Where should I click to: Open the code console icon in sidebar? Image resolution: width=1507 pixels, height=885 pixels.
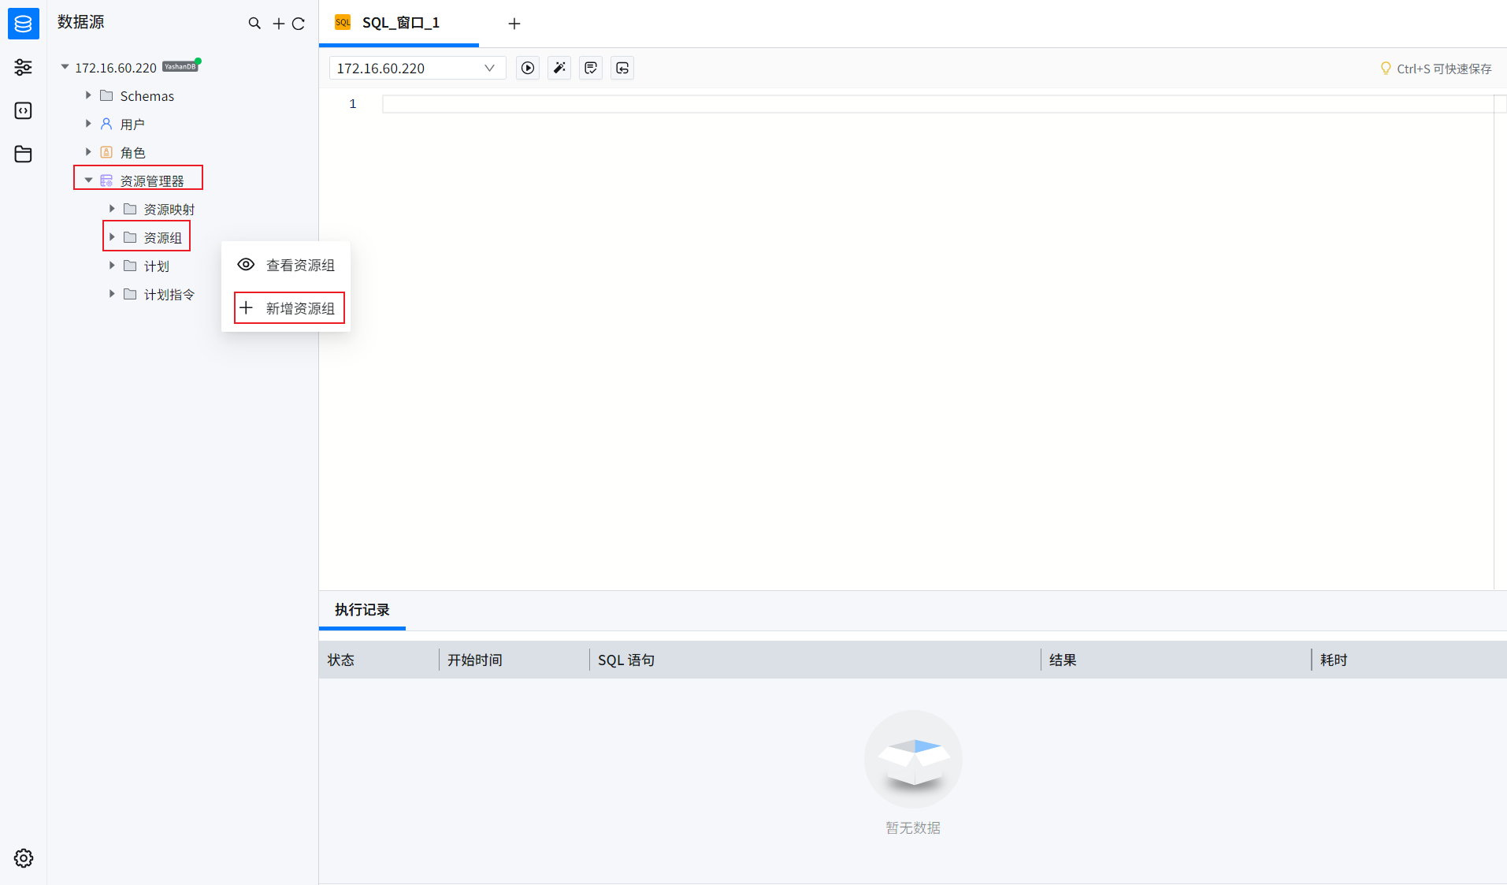click(24, 110)
